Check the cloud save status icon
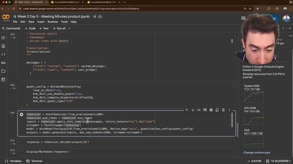The height and width of the screenshot is (164, 293). [x=100, y=16]
